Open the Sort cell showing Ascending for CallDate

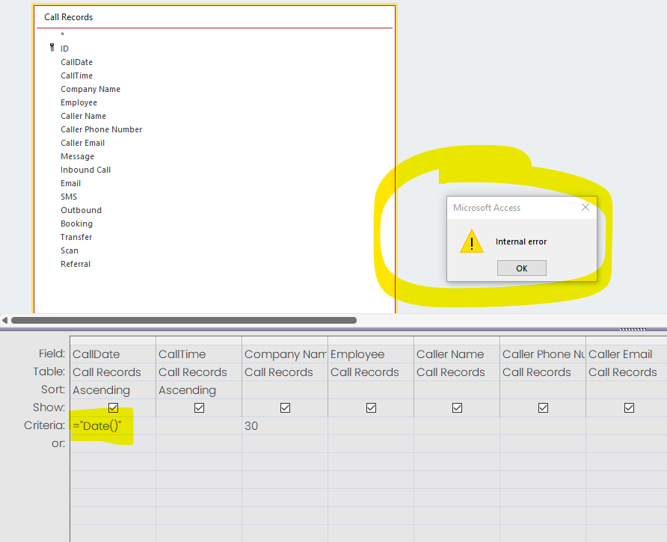tap(112, 390)
